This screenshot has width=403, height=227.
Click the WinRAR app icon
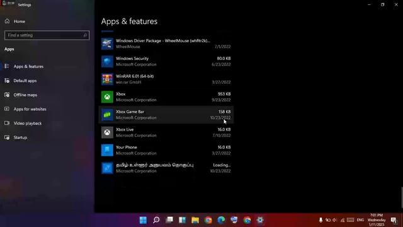[x=107, y=79]
